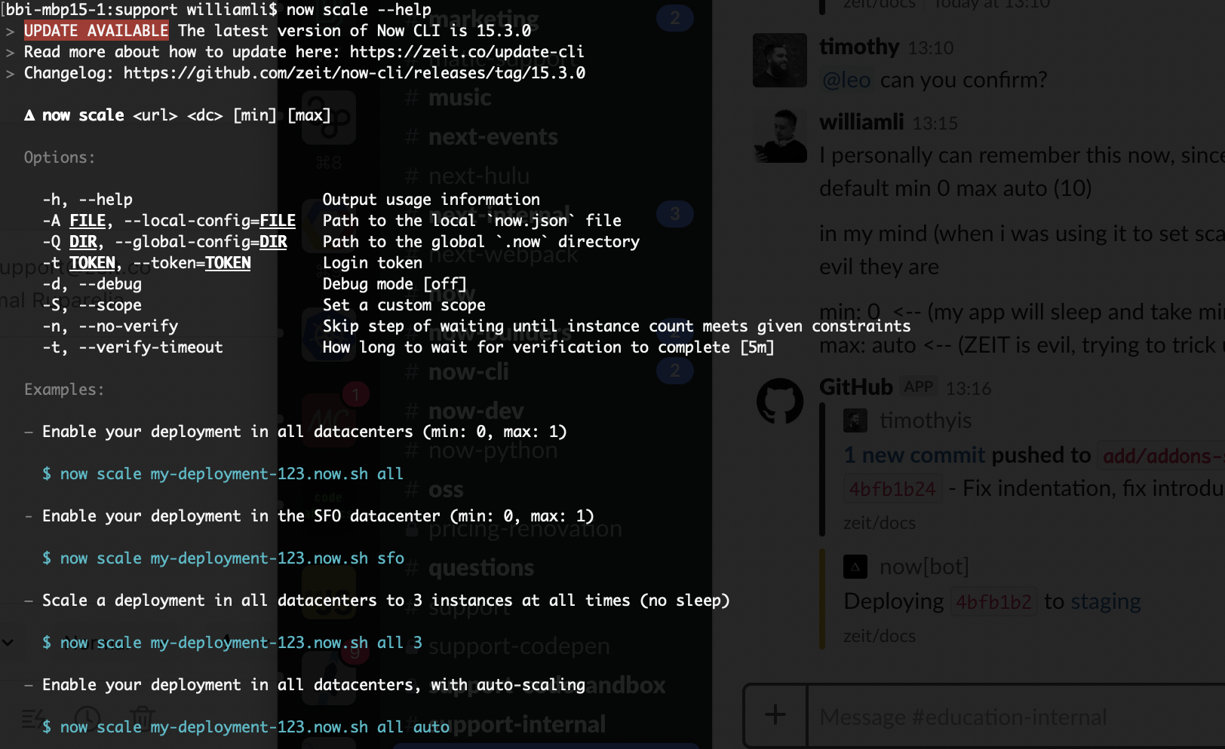Click the 13:16 timestamp on GitHub message
The width and height of the screenshot is (1225, 749).
[969, 389]
